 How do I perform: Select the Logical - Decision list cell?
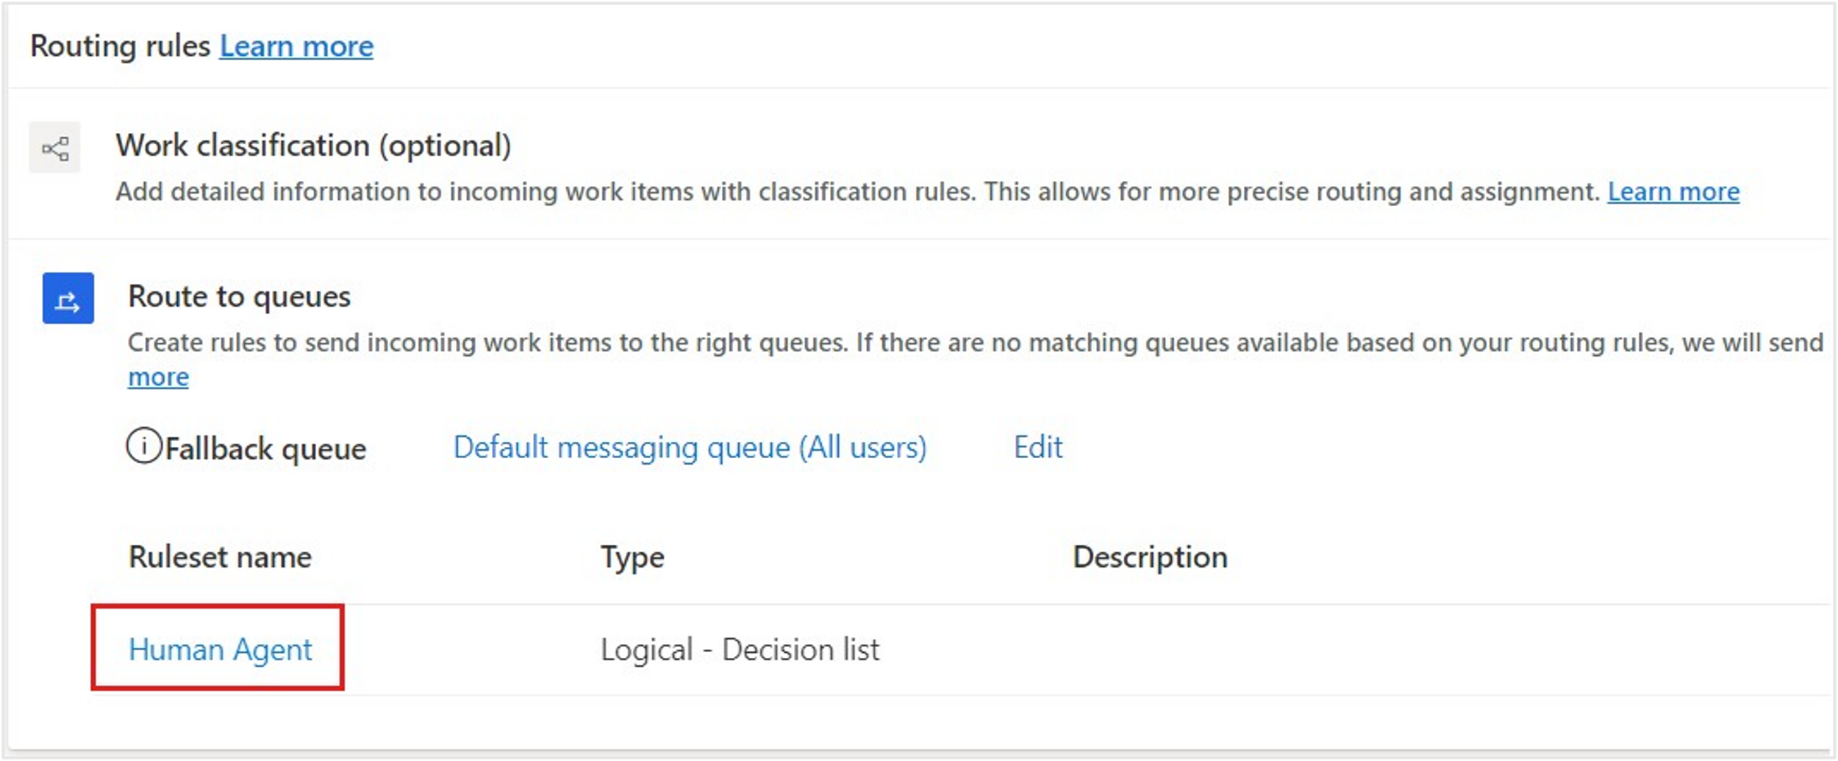pyautogui.click(x=740, y=650)
